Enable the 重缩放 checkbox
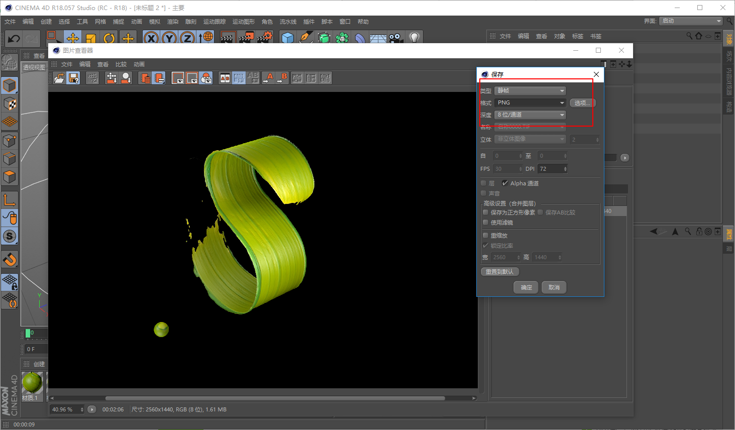 pyautogui.click(x=485, y=236)
